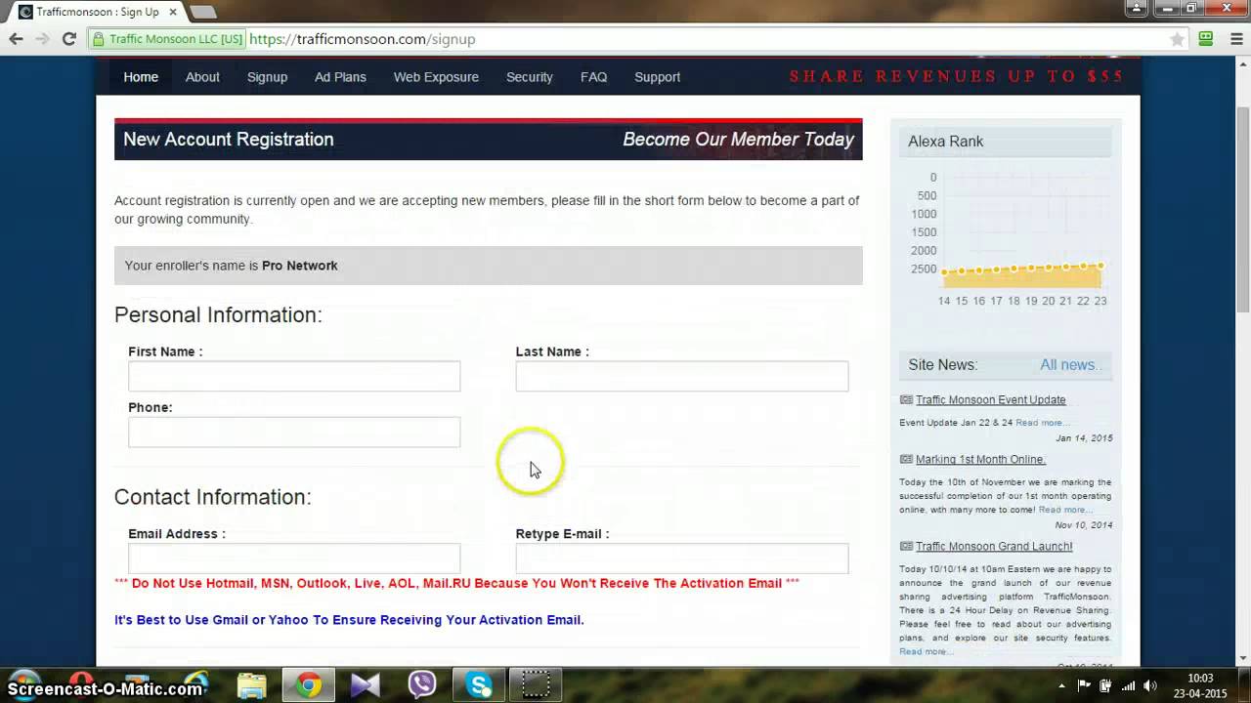Viewport: 1251px width, 703px height.
Task: Click the Contact Information heading
Action: tap(213, 496)
